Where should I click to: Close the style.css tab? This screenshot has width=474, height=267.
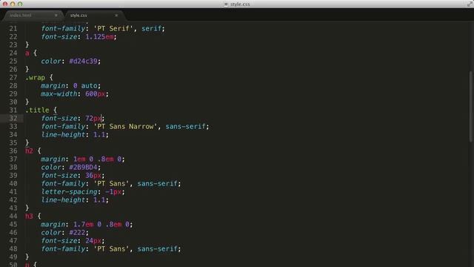116,15
